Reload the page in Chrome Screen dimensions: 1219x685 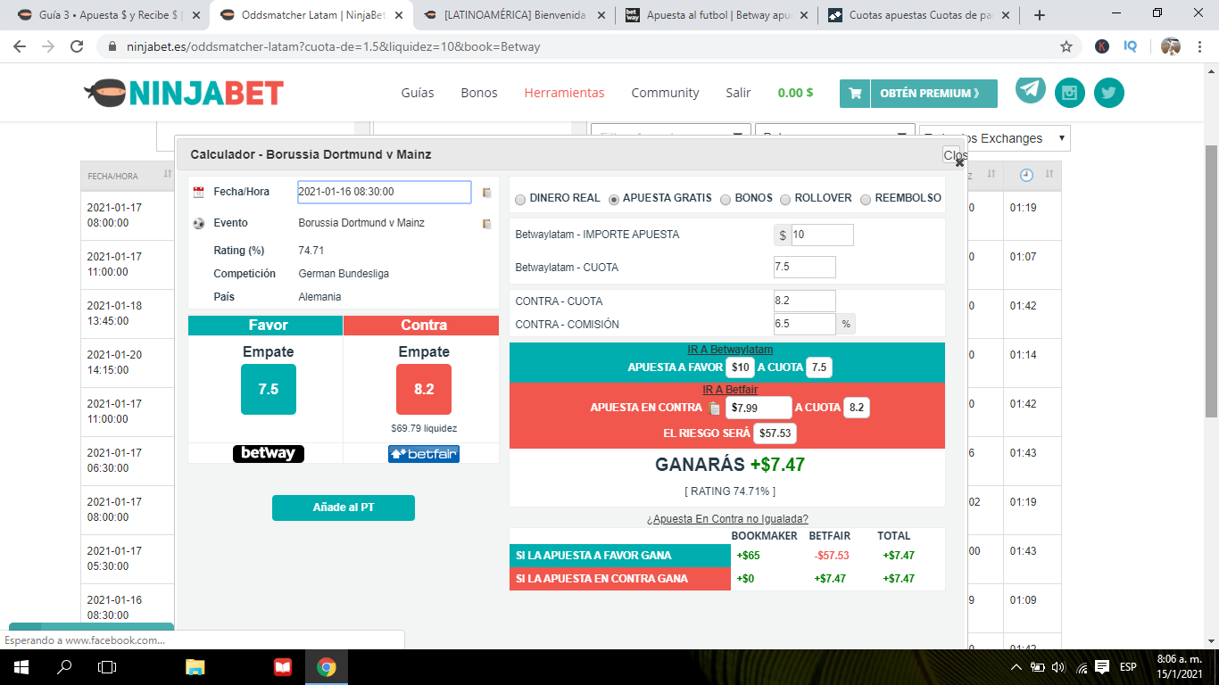coord(77,46)
